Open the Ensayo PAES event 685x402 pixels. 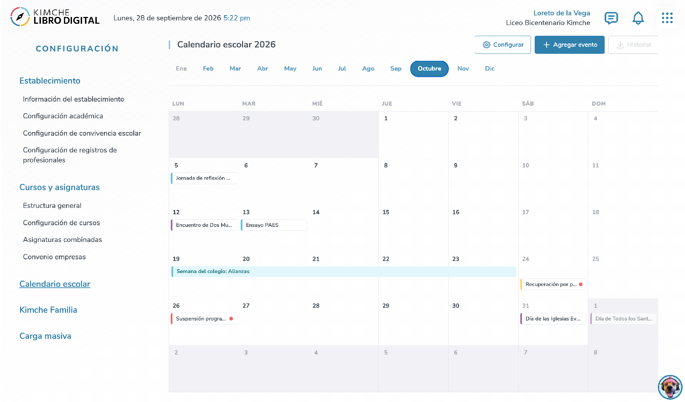pos(274,225)
